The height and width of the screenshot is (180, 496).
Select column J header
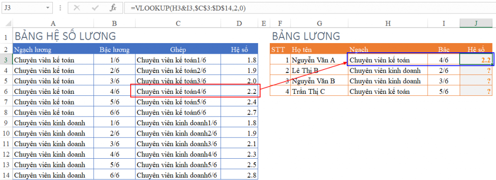pyautogui.click(x=477, y=23)
